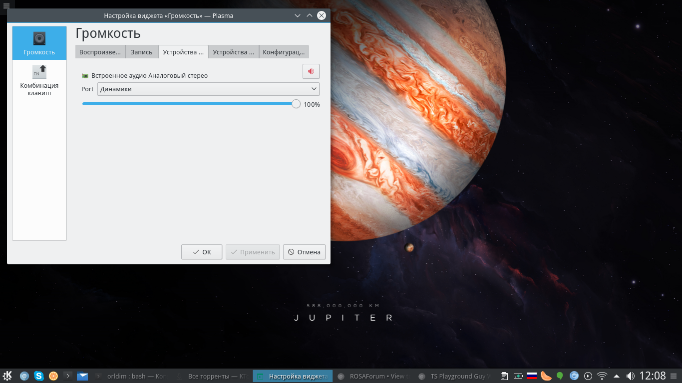Open the mail client from taskbar

82,376
